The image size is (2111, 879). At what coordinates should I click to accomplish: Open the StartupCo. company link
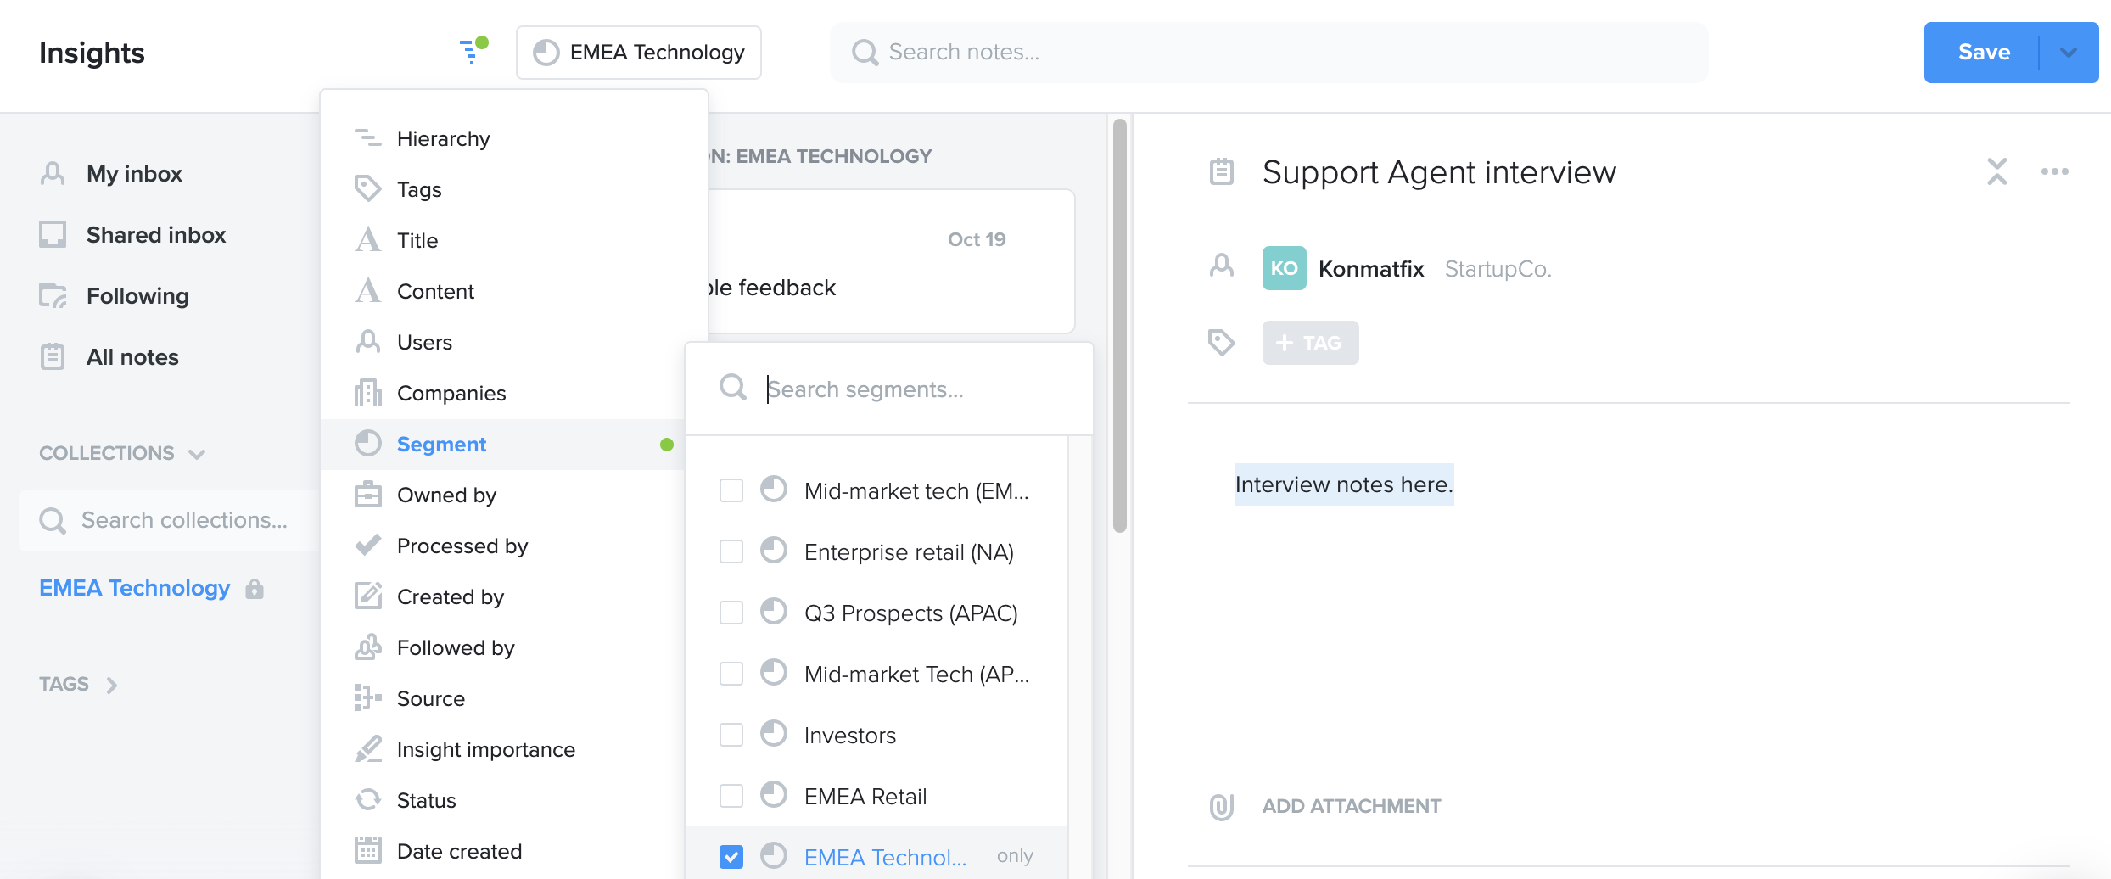[x=1498, y=269]
